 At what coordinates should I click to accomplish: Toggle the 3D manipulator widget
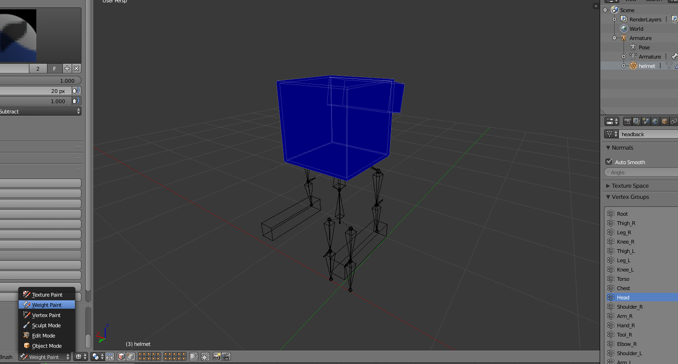pyautogui.click(x=109, y=357)
